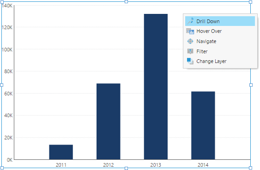Image resolution: width=260 pixels, height=170 pixels.
Task: Click the bottom-right corner selection handle
Action: tap(251, 168)
